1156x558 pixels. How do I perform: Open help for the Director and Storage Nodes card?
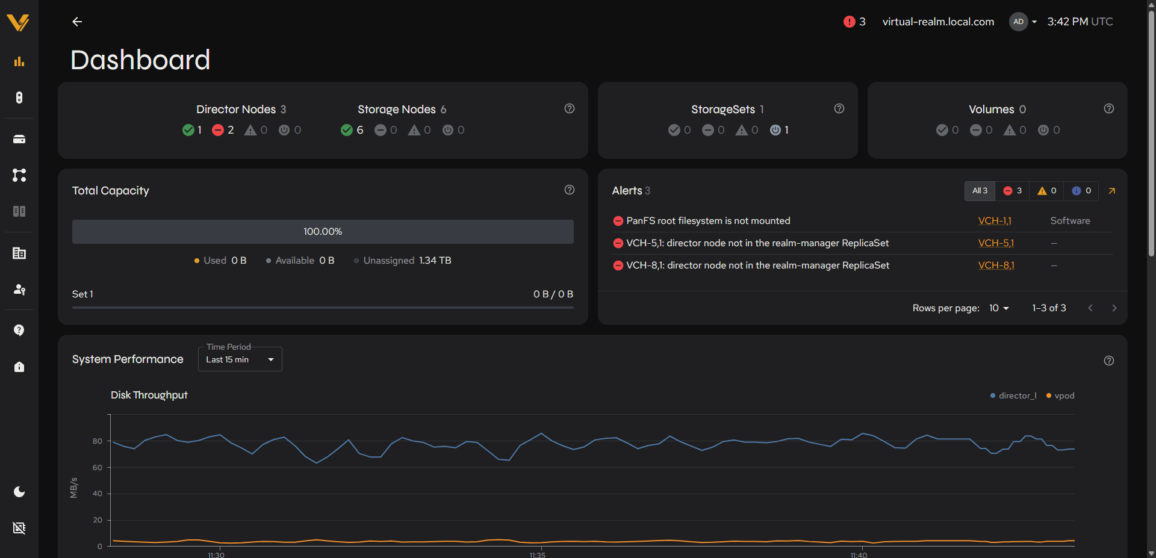[x=570, y=108]
